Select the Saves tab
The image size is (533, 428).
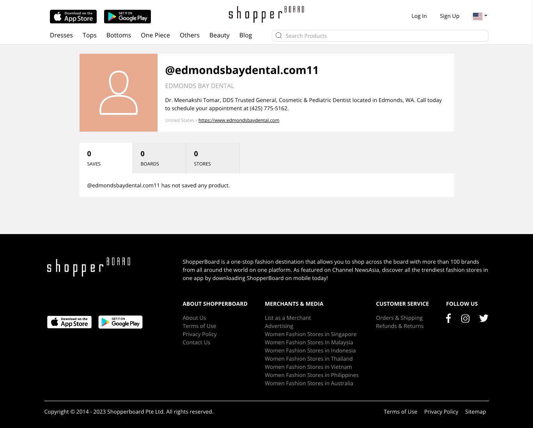tap(106, 158)
